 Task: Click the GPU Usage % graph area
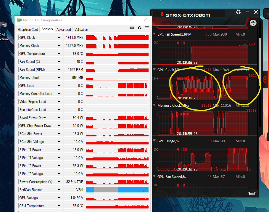203,159
